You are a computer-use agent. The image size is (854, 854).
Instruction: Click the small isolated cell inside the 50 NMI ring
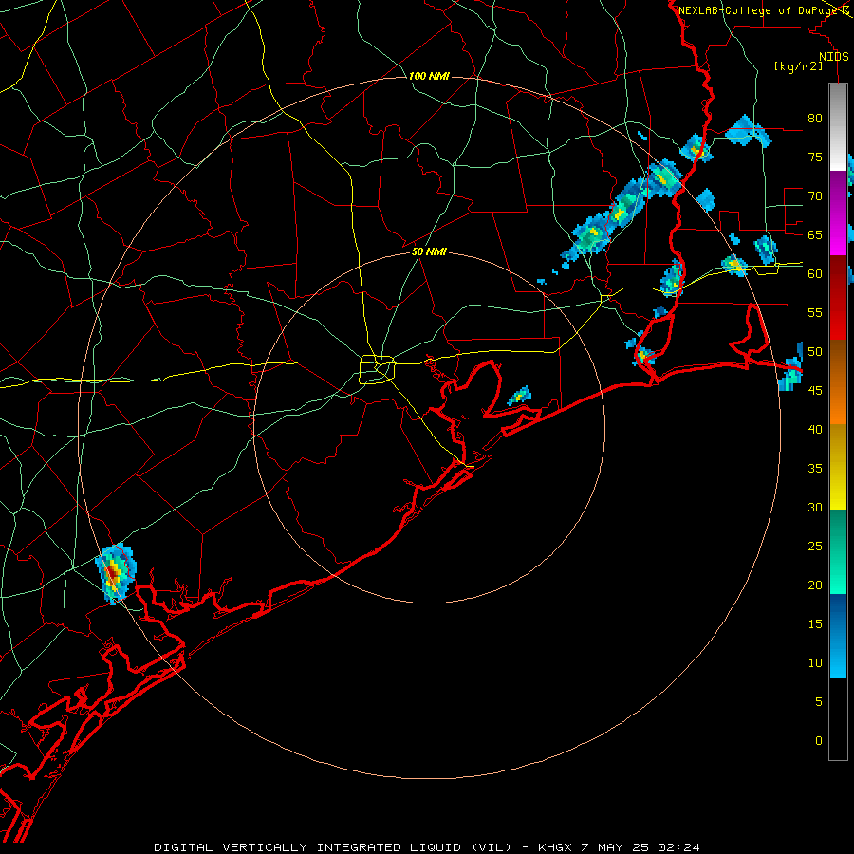pos(520,396)
